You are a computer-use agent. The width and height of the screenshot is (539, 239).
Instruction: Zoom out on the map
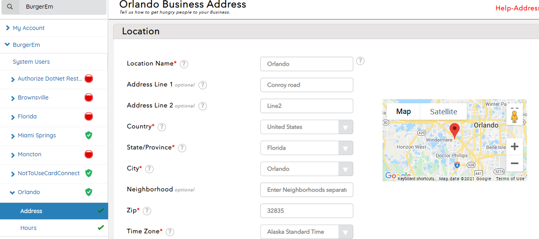tap(514, 163)
